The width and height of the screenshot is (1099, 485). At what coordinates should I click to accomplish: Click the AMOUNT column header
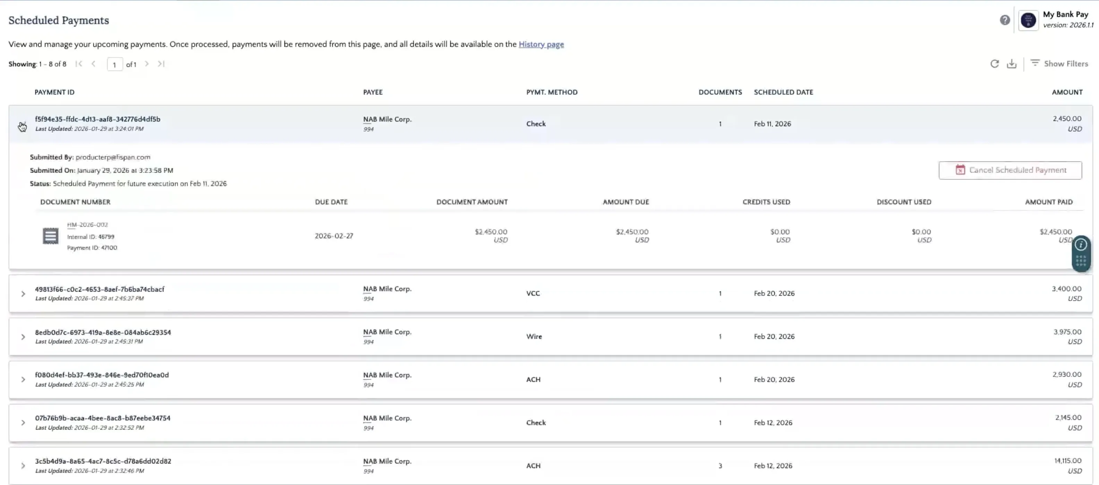[x=1067, y=92]
